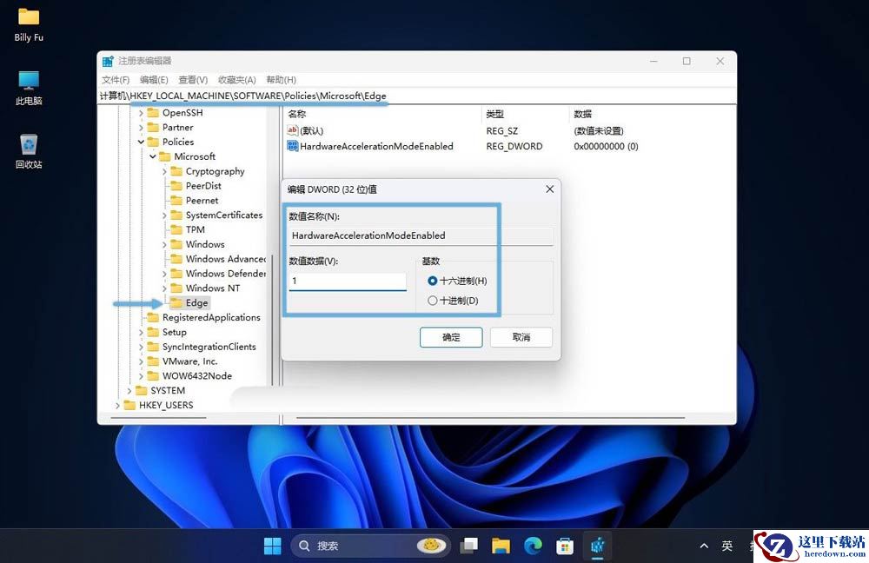Open the 编辑(E) menu
The height and width of the screenshot is (563, 869).
click(x=154, y=80)
